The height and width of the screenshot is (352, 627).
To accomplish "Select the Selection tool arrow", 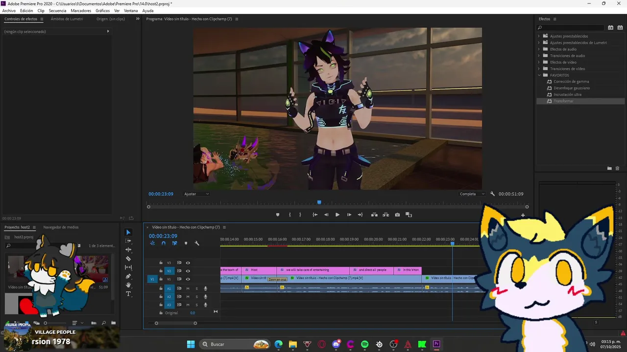I will tap(128, 233).
